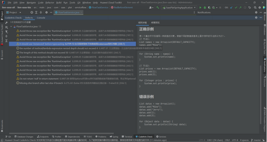Screen dimensions: 267x142
Task: Open the Huawei Cloud Toolkit menu
Action: (111, 3)
